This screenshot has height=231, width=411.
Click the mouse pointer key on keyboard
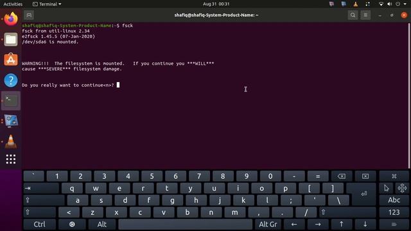tap(387, 188)
